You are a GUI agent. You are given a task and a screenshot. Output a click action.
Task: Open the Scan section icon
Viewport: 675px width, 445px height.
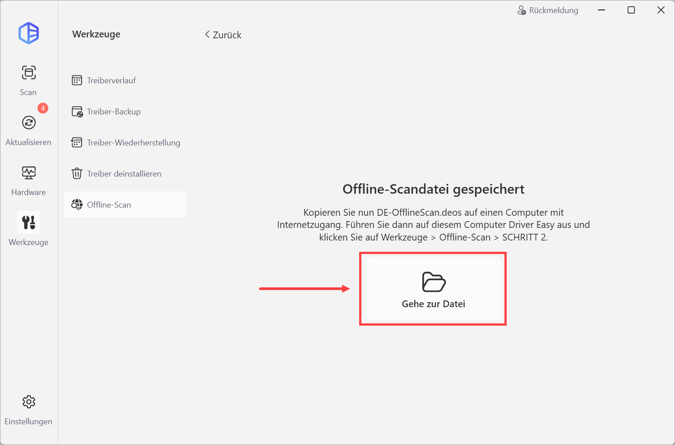[x=28, y=73]
